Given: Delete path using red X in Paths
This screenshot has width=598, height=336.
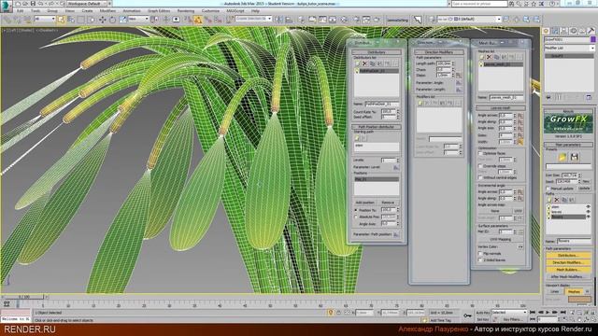Looking at the screenshot, I should [x=557, y=200].
